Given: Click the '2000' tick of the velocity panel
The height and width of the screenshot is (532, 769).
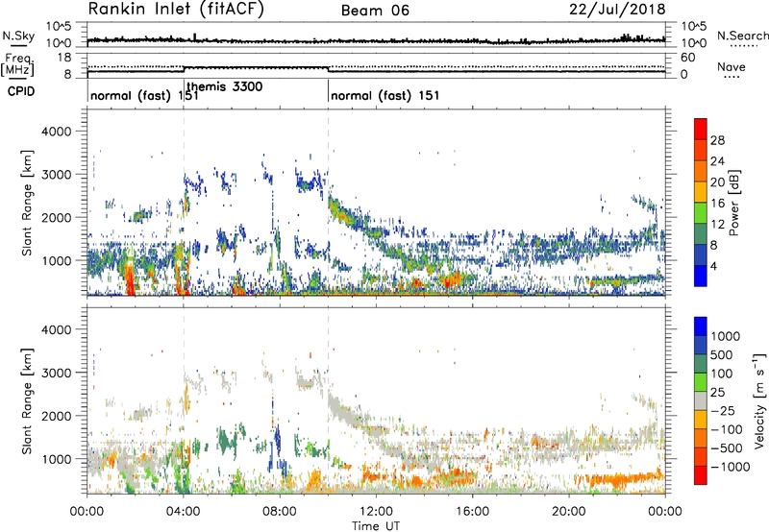Looking at the screenshot, I should [x=56, y=416].
